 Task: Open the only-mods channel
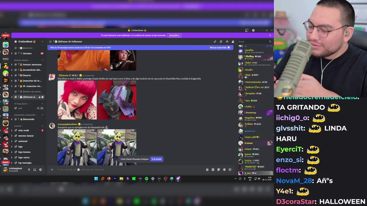point(29,130)
